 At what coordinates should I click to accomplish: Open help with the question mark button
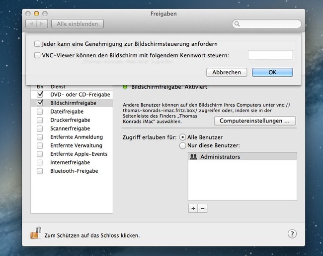292,234
